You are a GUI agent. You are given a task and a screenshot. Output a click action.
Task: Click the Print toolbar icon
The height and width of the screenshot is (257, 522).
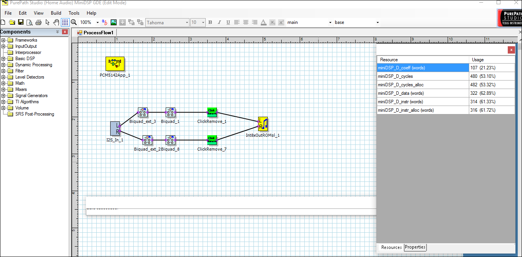click(x=39, y=22)
